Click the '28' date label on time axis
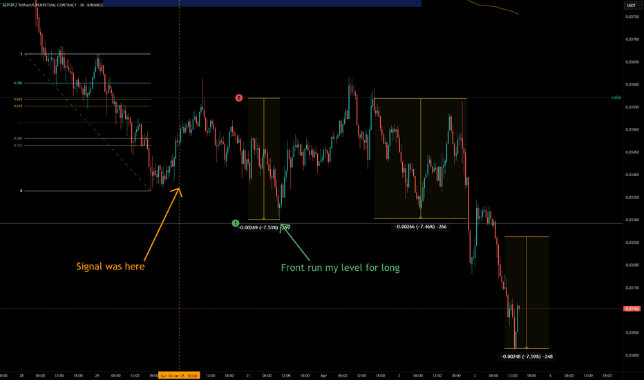644x380 pixels. coord(21,375)
